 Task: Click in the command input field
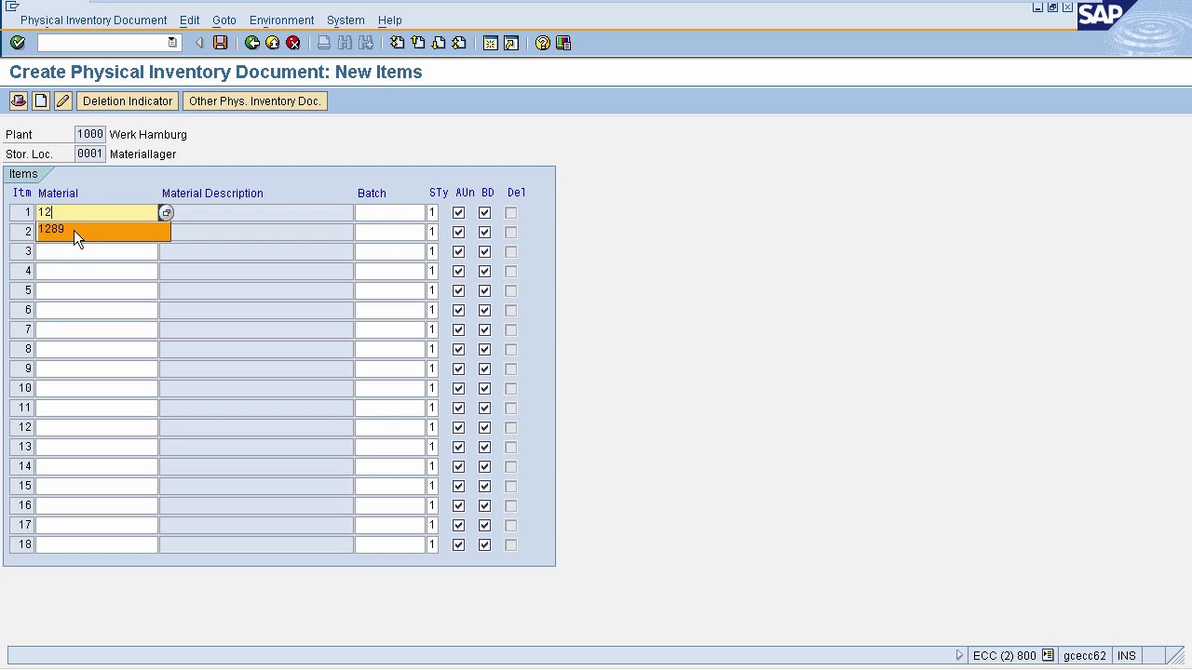click(x=102, y=43)
